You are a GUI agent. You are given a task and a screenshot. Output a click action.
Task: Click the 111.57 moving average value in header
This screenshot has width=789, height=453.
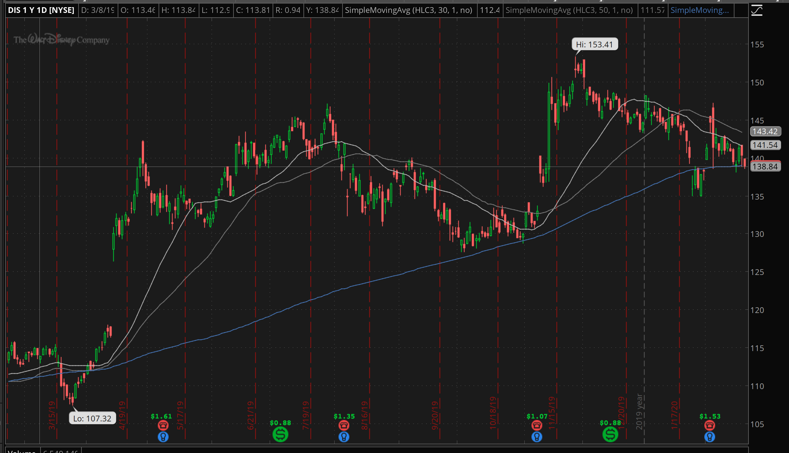[x=653, y=10]
